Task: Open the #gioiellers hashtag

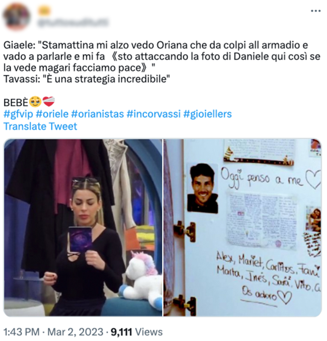Action: tap(208, 114)
